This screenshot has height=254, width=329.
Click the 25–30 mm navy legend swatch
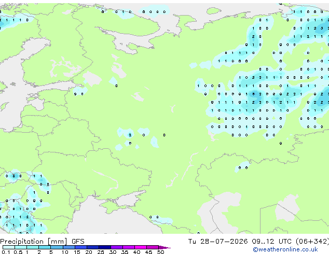tap(105, 247)
